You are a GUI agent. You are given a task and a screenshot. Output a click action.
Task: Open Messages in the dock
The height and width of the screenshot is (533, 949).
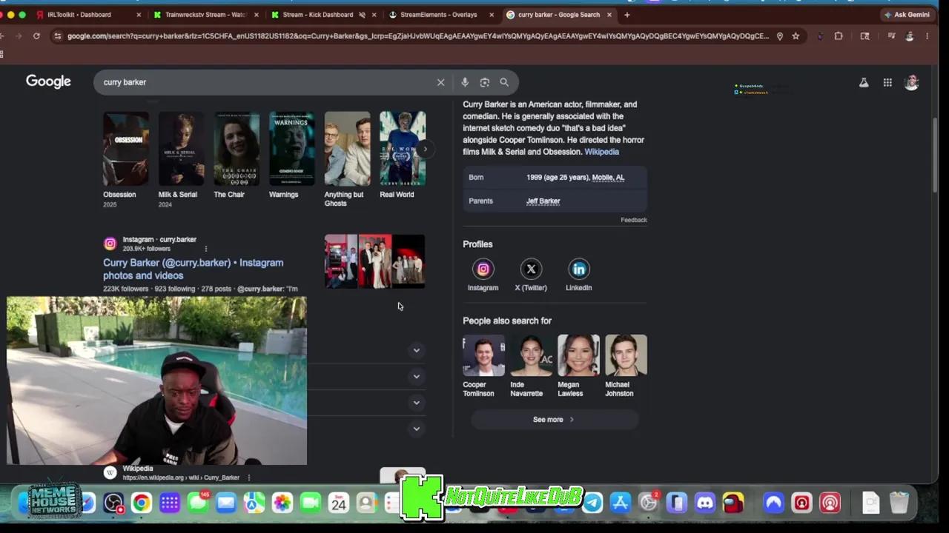pyautogui.click(x=198, y=503)
